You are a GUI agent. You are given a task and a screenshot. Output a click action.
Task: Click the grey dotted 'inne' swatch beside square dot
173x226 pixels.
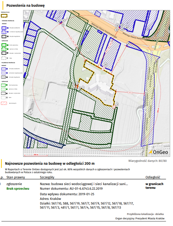coord(3,98)
